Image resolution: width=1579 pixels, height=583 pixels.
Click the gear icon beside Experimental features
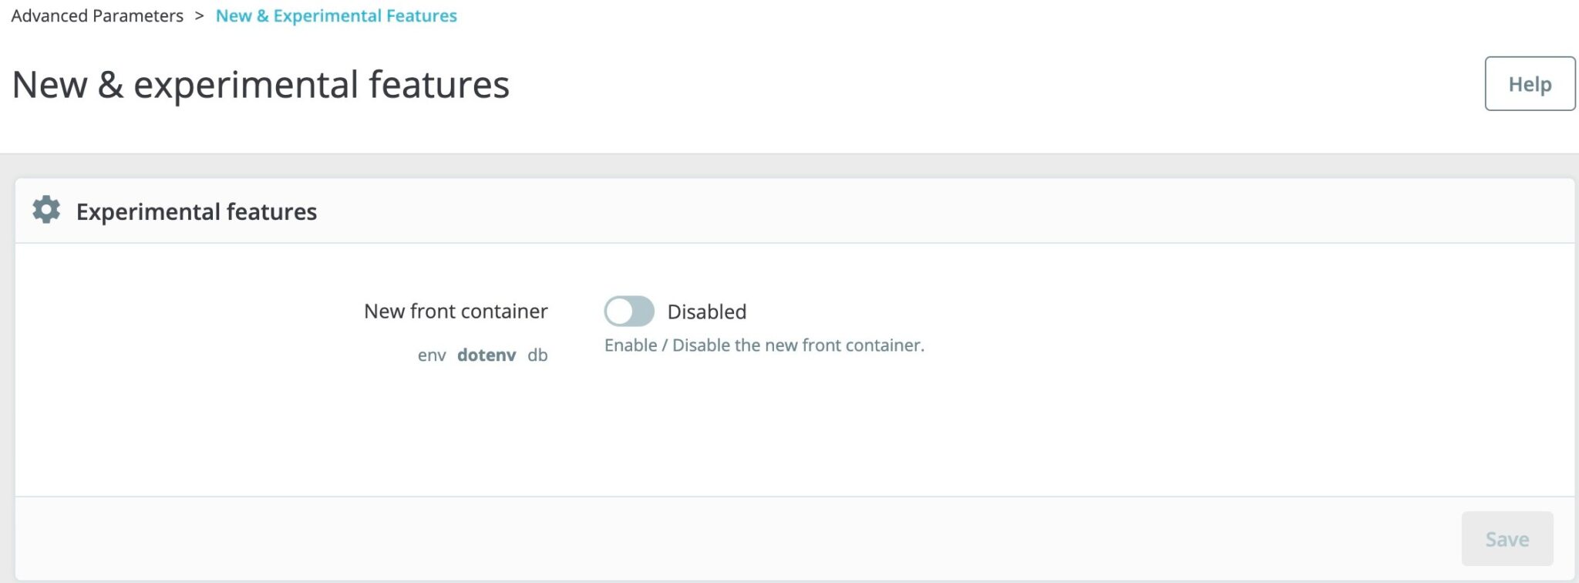click(46, 210)
